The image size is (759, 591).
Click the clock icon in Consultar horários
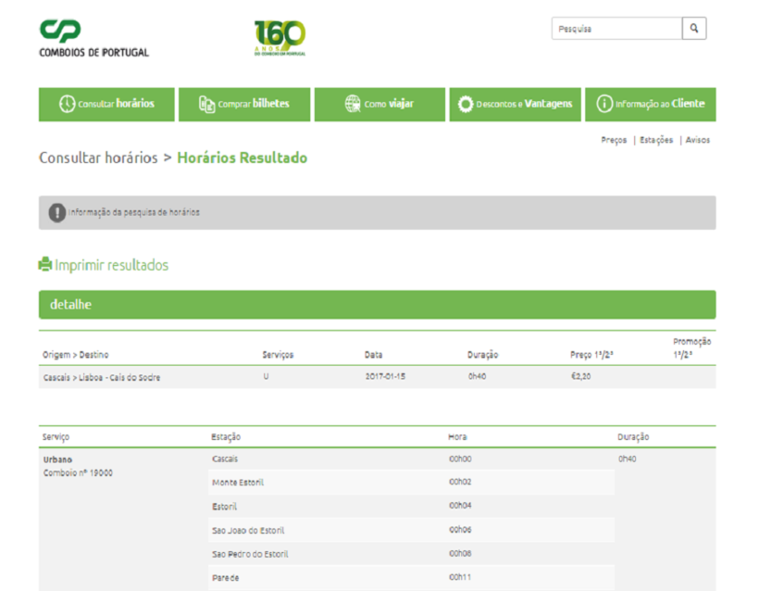(x=67, y=104)
